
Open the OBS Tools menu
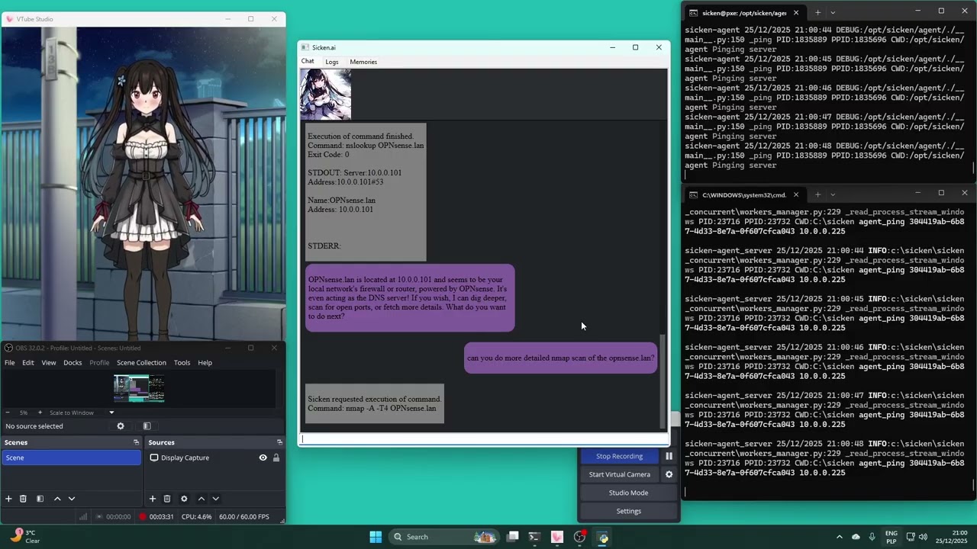coord(182,363)
